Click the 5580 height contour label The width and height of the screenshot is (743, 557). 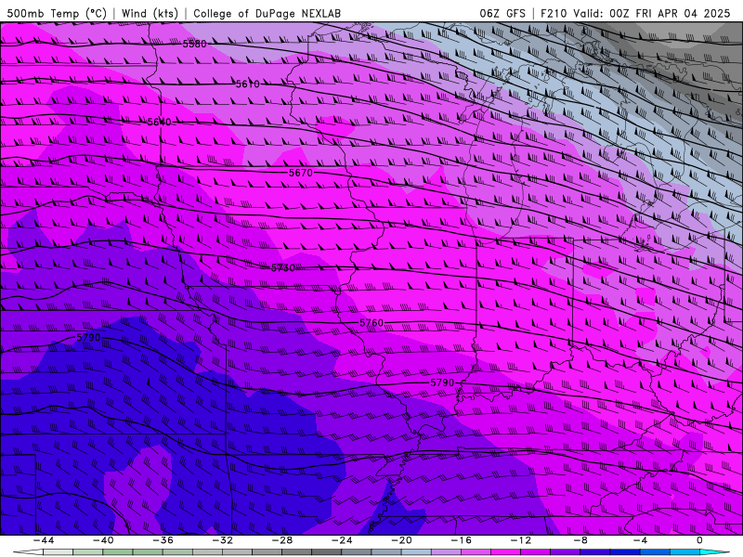tap(195, 44)
